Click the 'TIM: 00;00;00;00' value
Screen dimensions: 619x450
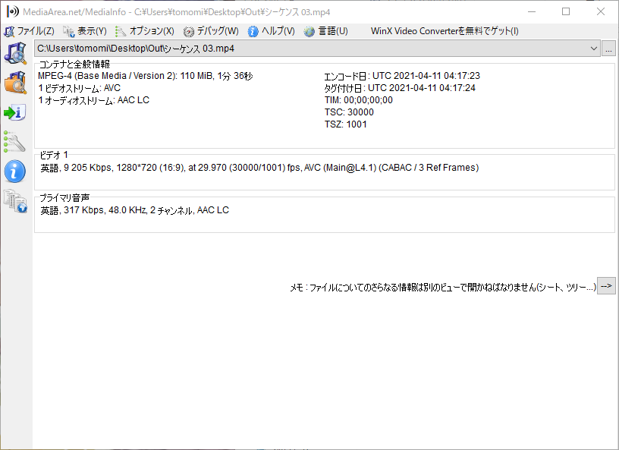359,100
